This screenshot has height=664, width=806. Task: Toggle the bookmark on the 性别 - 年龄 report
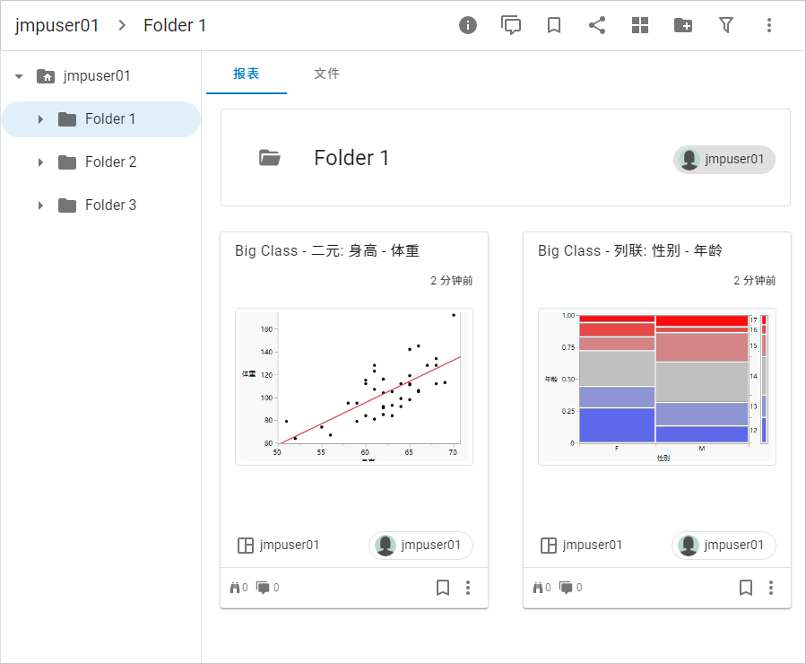coord(745,588)
